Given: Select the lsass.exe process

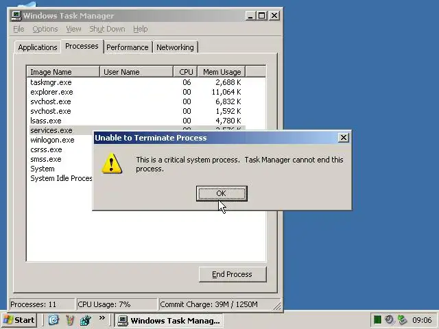Looking at the screenshot, I should [x=137, y=121].
